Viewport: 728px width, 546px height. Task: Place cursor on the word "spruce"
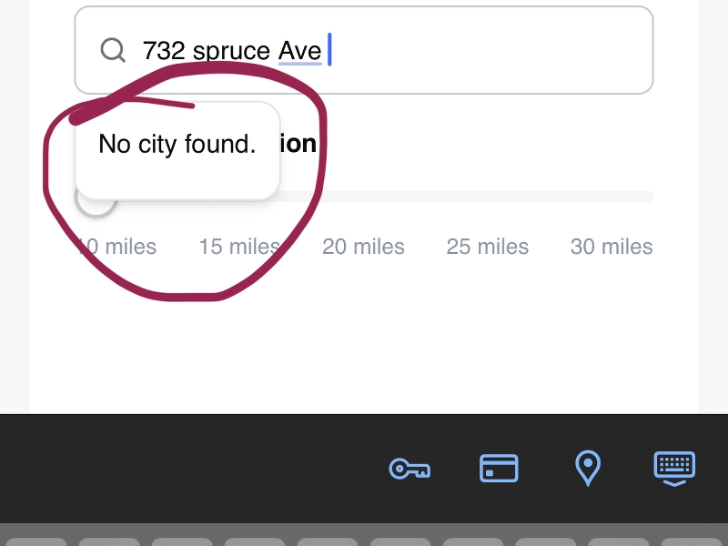pos(231,51)
